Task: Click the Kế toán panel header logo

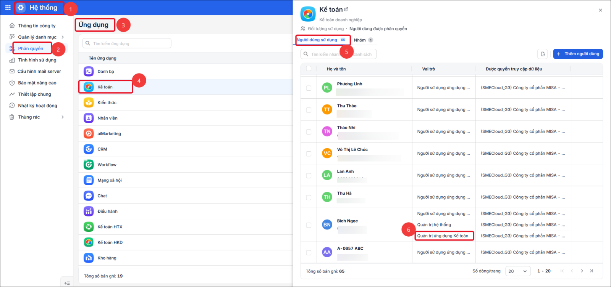Action: (x=308, y=14)
